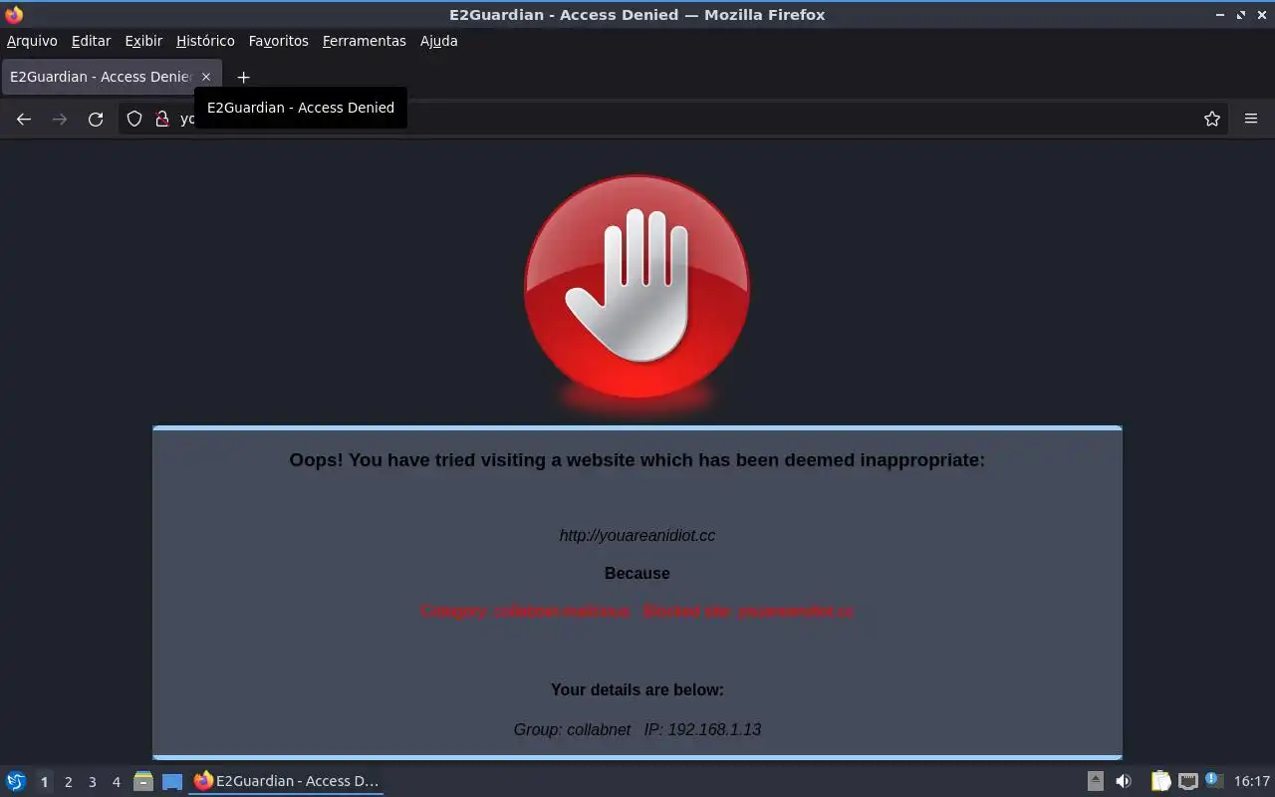Select the E2Guardian - Access Denied tab
Viewport: 1275px width, 797px height.
(x=111, y=77)
